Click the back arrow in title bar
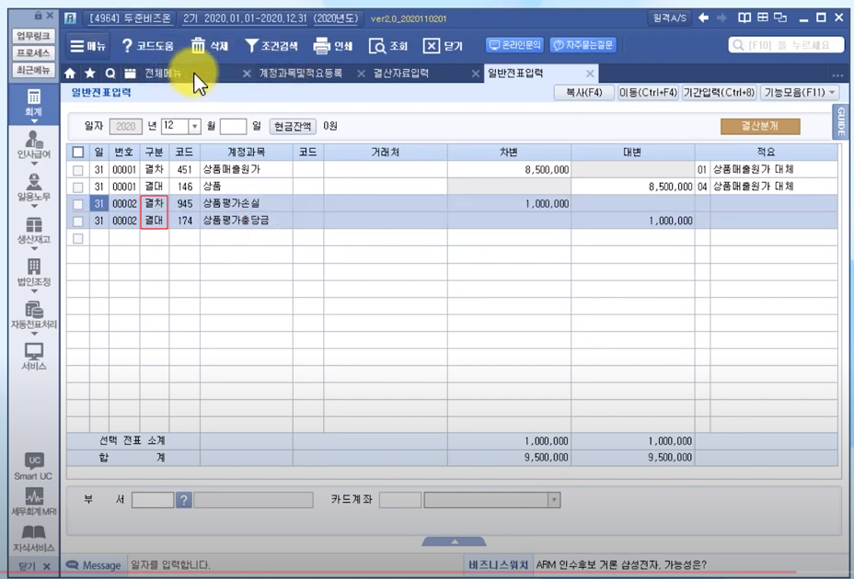This screenshot has width=854, height=579. [704, 18]
